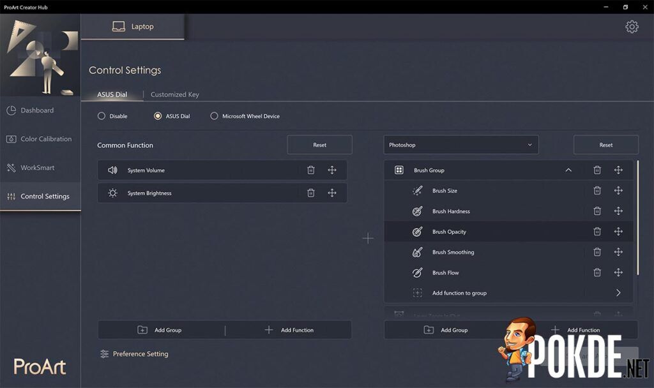Click the System Brightness sun icon
Viewport: 654px width, 388px height.
(112, 193)
